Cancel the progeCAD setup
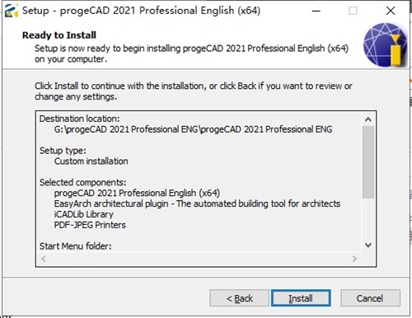This screenshot has width=412, height=318. 370,298
